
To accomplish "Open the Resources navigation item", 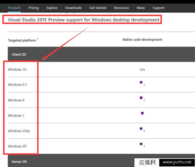I will tap(121, 8).
